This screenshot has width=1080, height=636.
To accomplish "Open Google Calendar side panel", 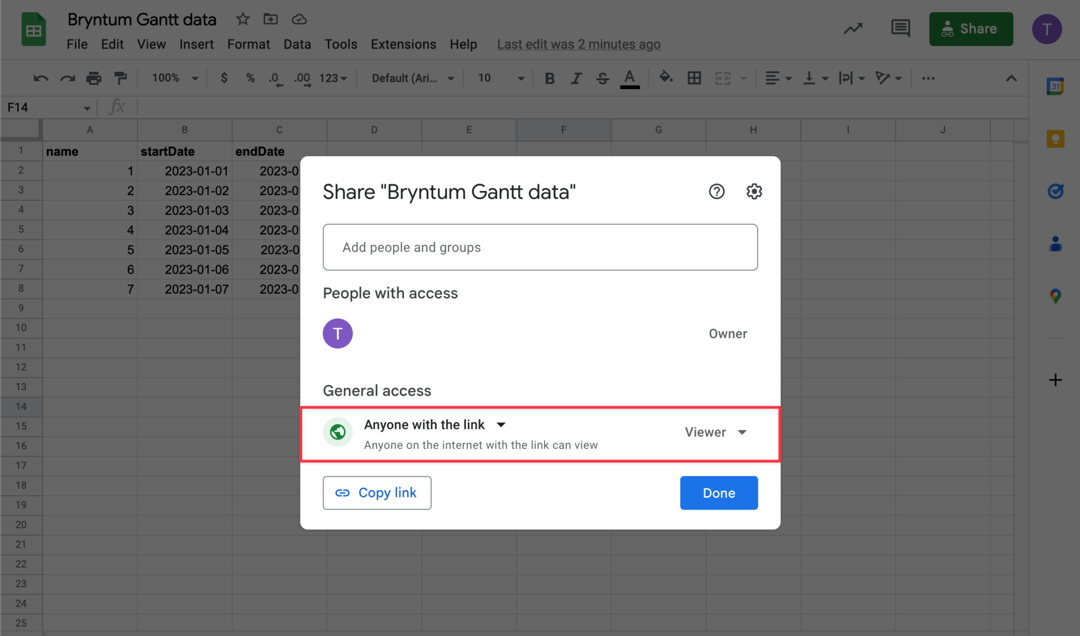I will click(1055, 86).
